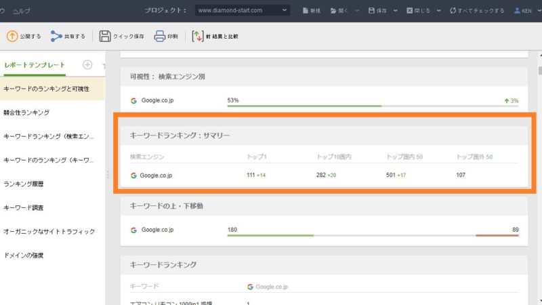
Task: Click the vertical scrollbar thumb on right
Action: pos(540,70)
